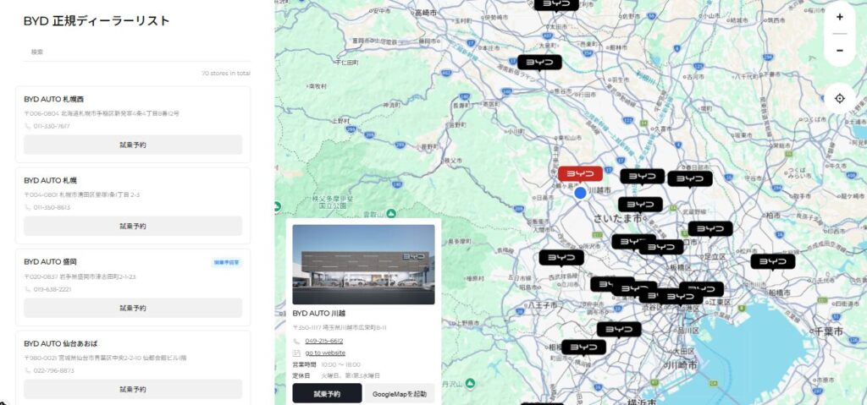This screenshot has height=405, width=867.
Task: Book test drive for BYD AUTO 札幌
Action: [x=133, y=226]
